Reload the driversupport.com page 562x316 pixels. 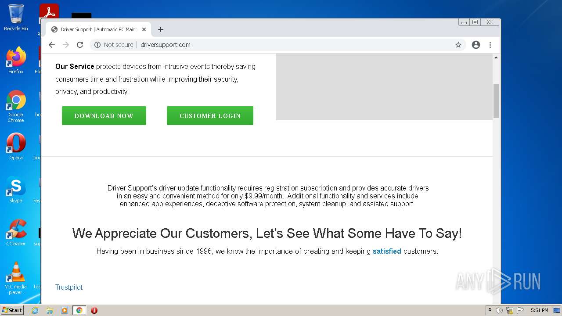pyautogui.click(x=80, y=45)
